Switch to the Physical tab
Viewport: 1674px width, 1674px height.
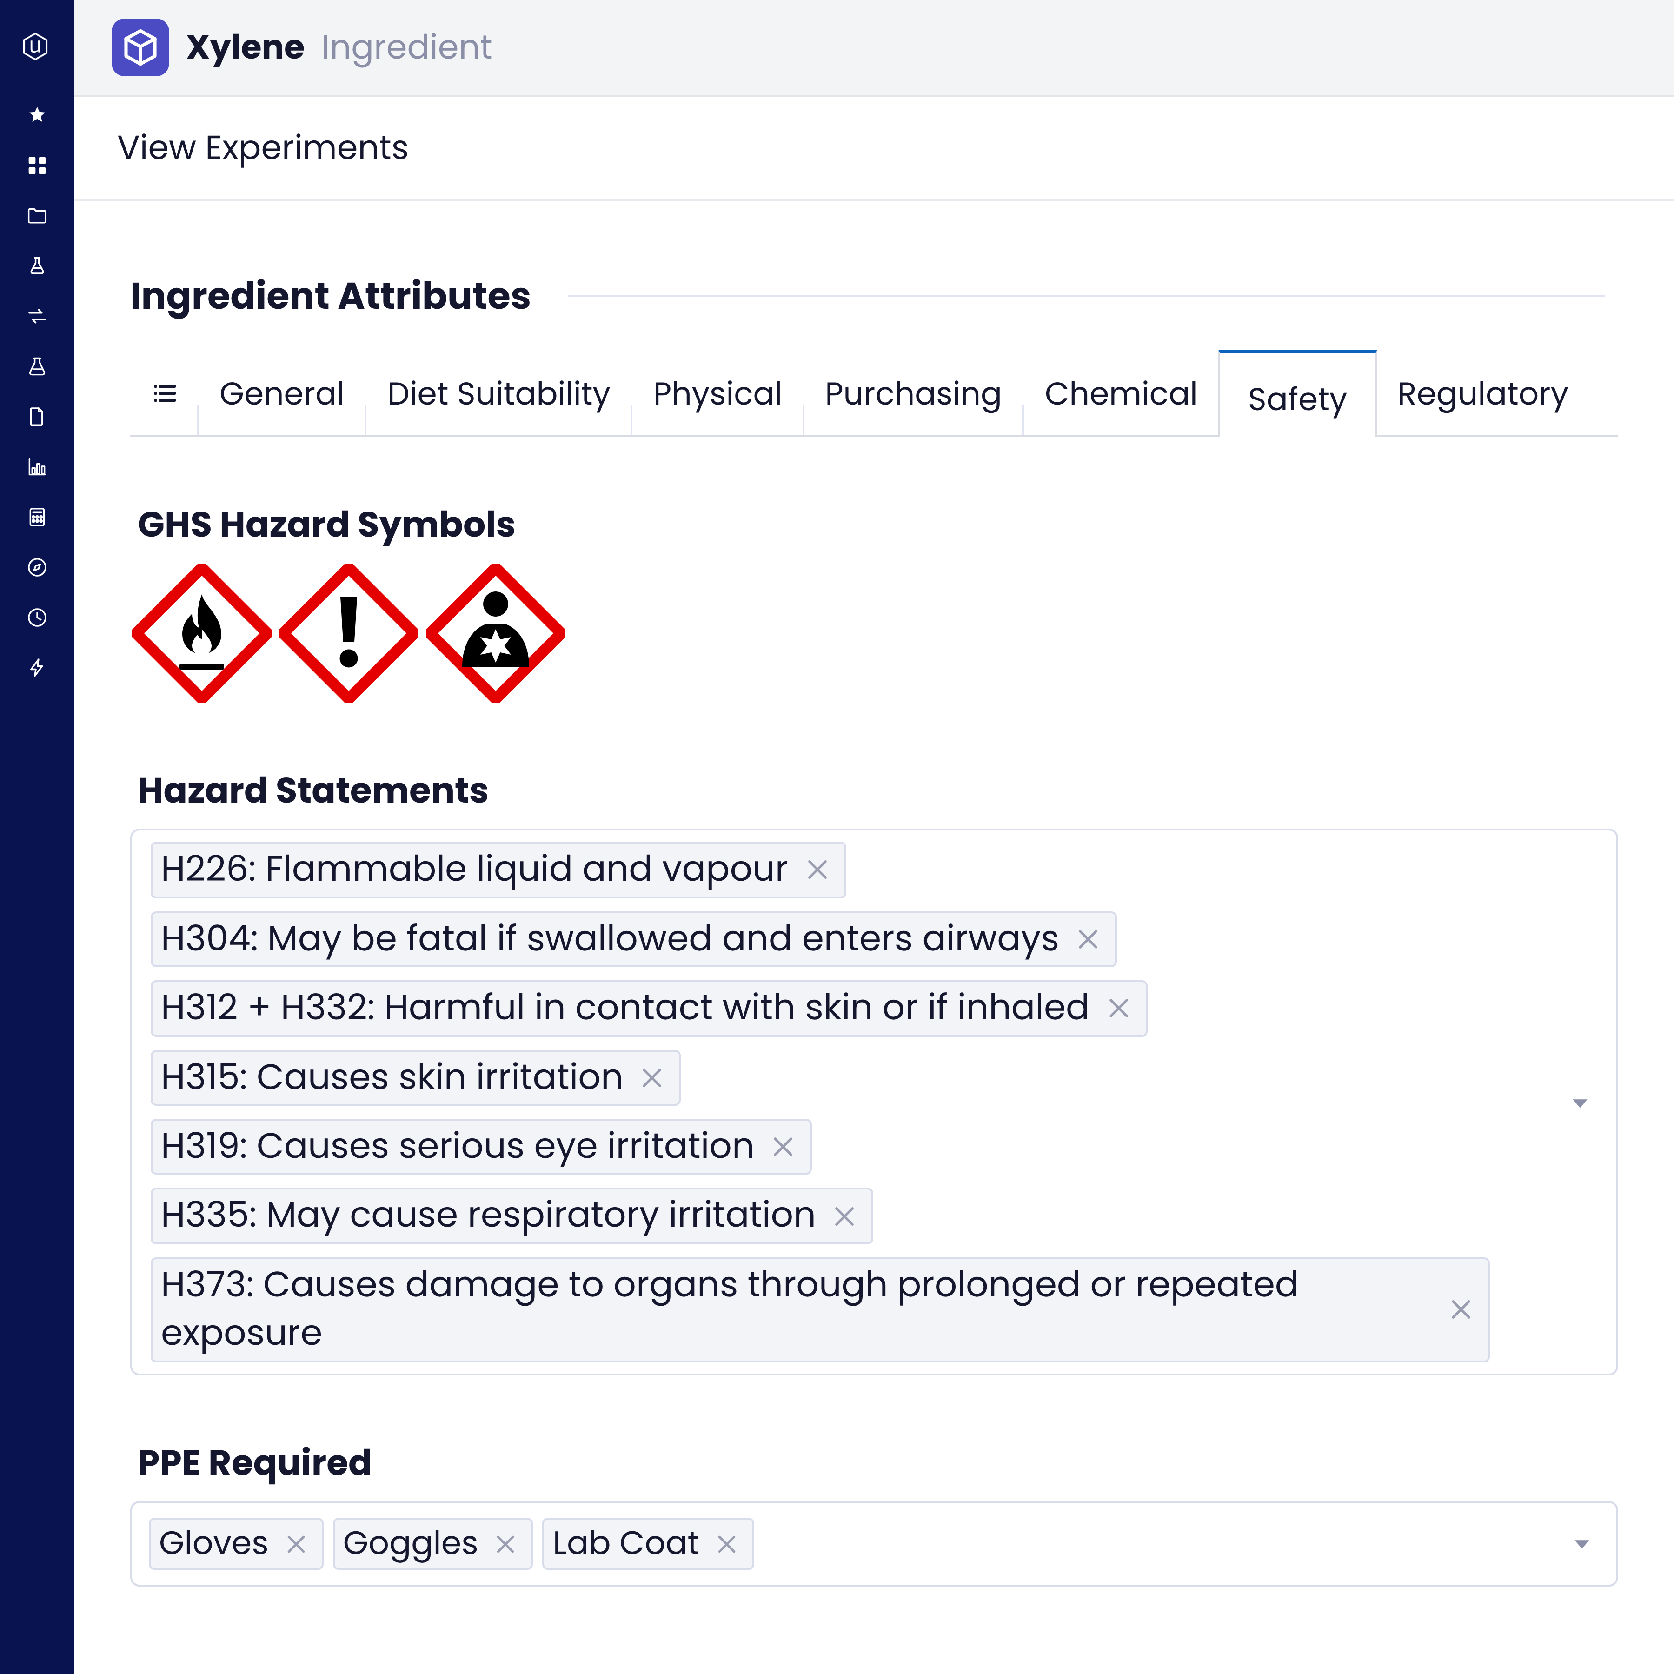pos(717,393)
